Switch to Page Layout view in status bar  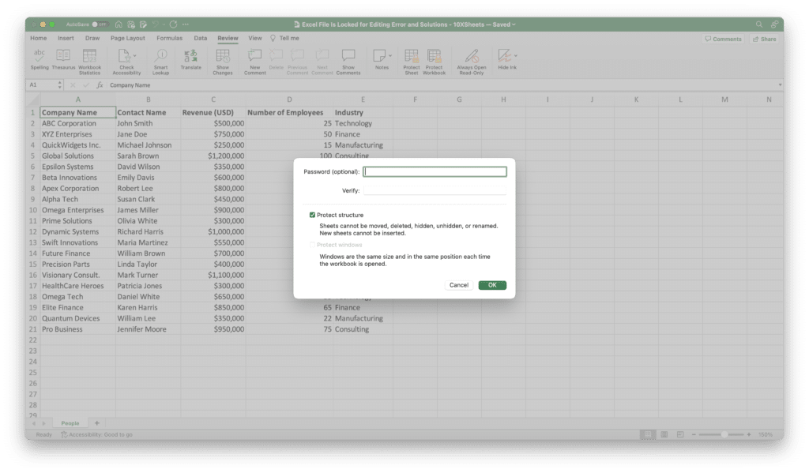click(664, 434)
